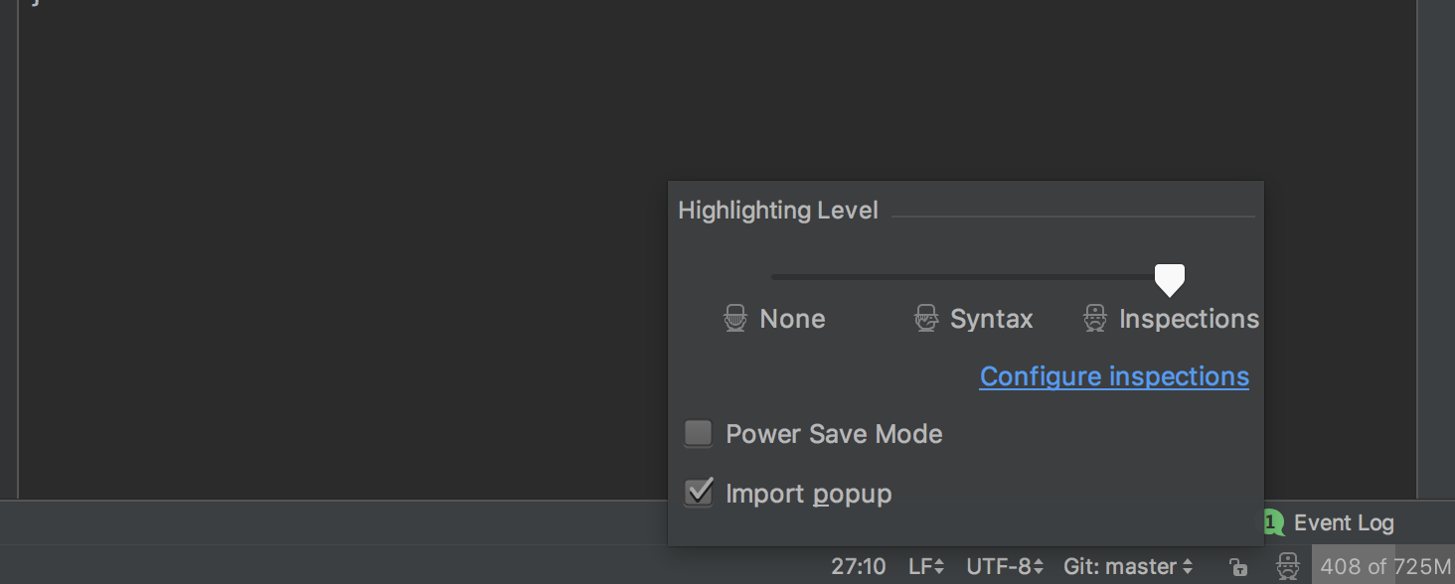Open the UTF-8 file encoding dropdown
Screen dimensions: 1455x584
1005,567
